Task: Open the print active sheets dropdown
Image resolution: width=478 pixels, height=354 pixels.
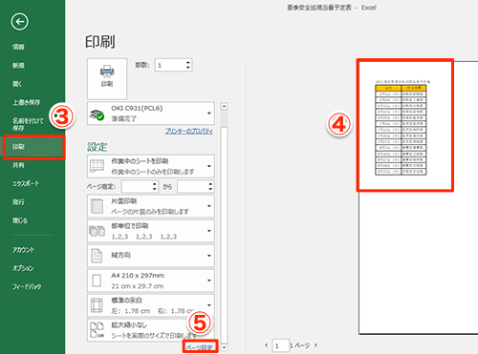Action: point(151,166)
